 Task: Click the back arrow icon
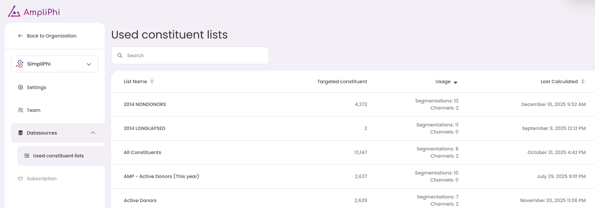pyautogui.click(x=20, y=36)
